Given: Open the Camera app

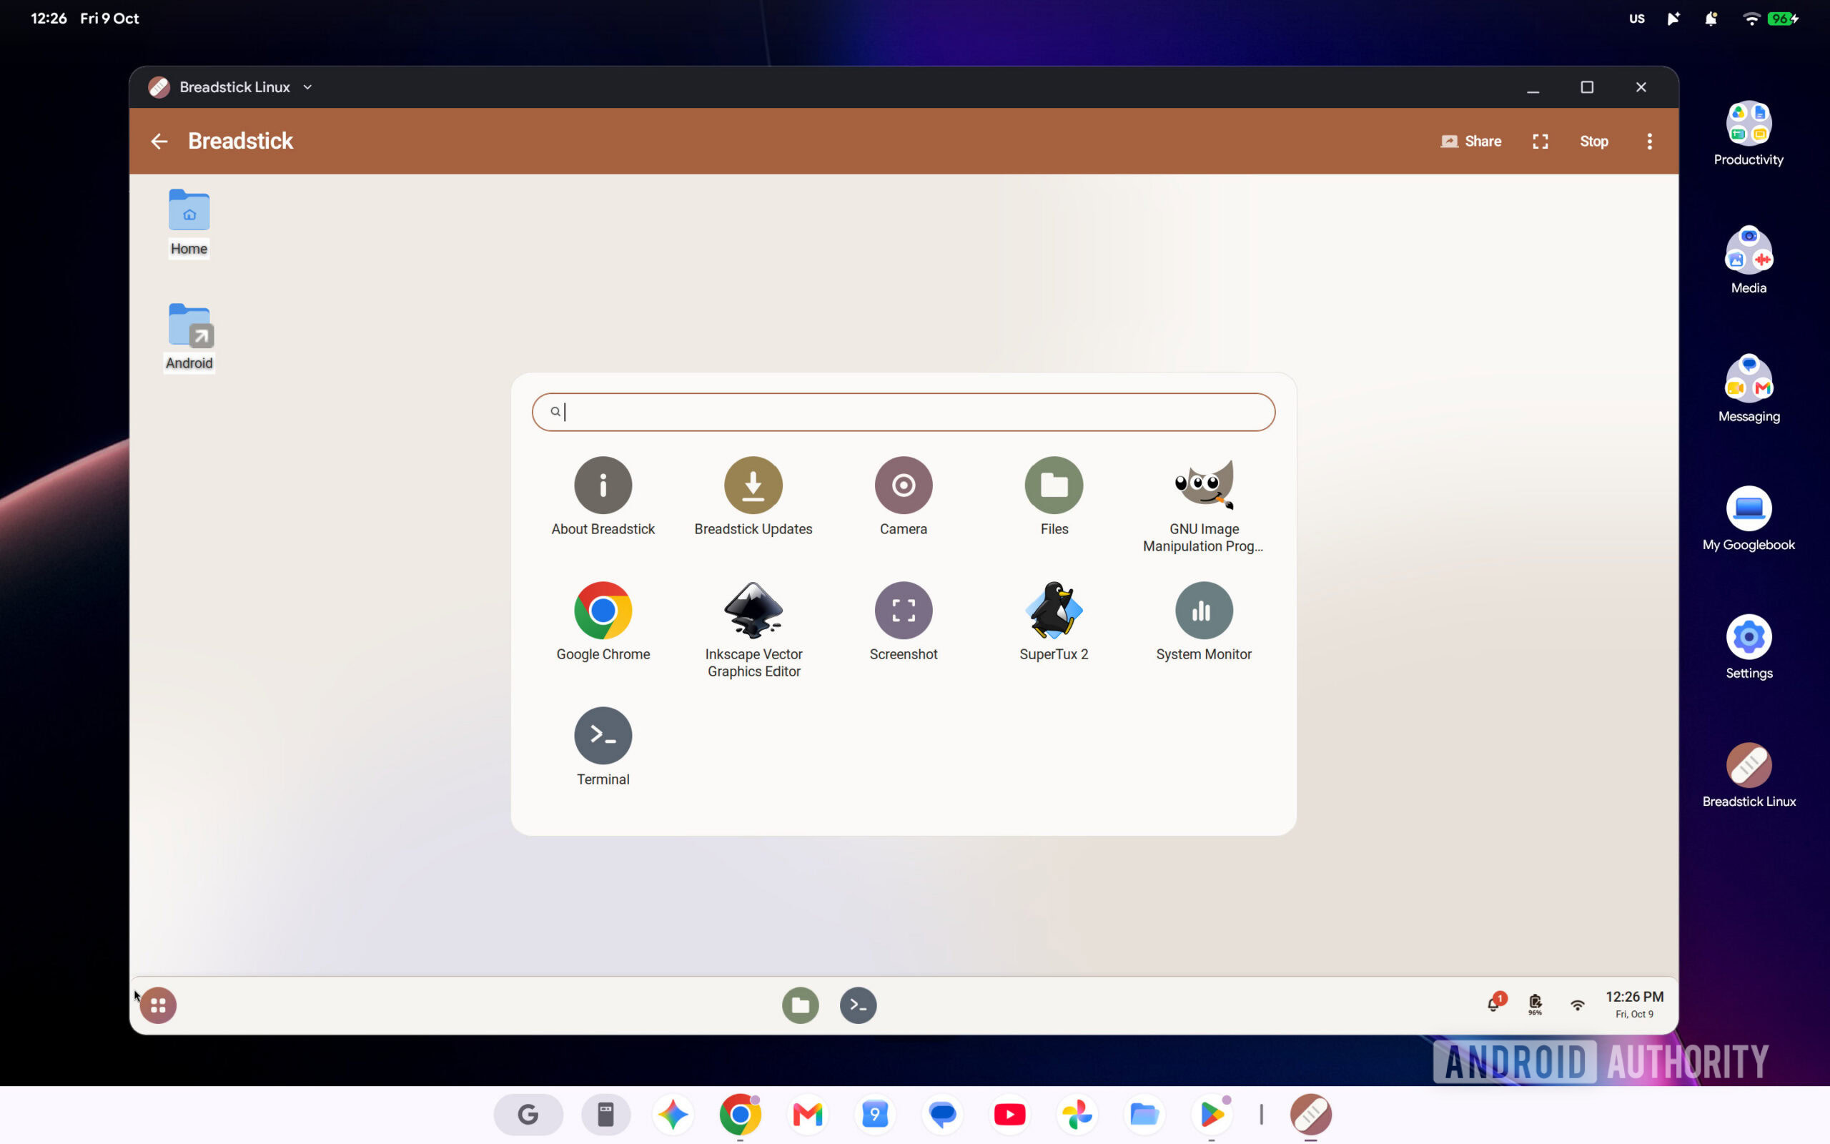Looking at the screenshot, I should pos(903,495).
